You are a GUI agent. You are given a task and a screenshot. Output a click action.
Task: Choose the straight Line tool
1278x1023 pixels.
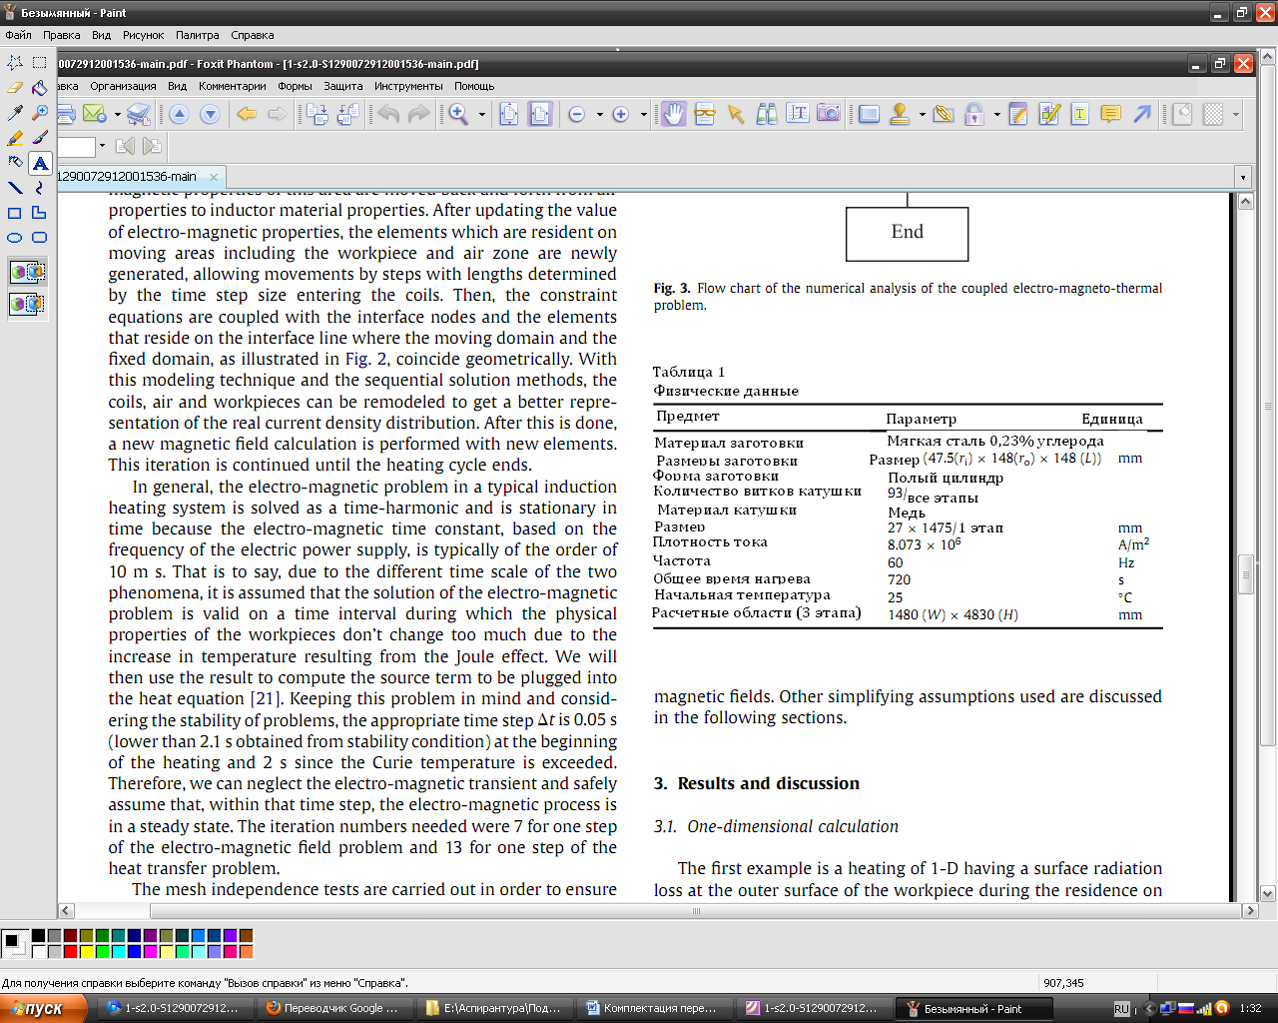point(15,187)
